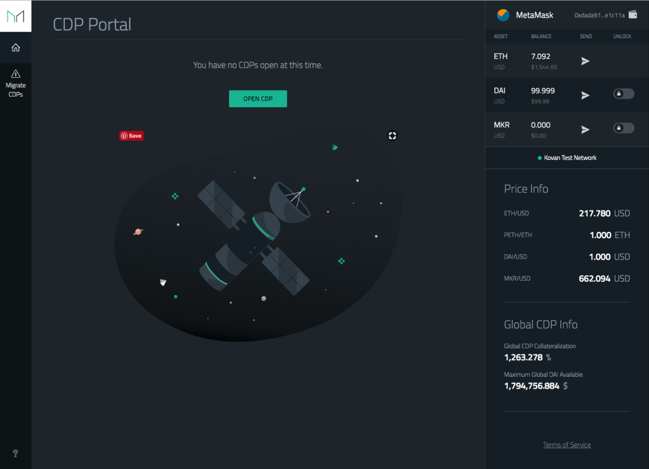This screenshot has width=649, height=469.
Task: Click the expand image icon over illustration
Action: point(392,136)
